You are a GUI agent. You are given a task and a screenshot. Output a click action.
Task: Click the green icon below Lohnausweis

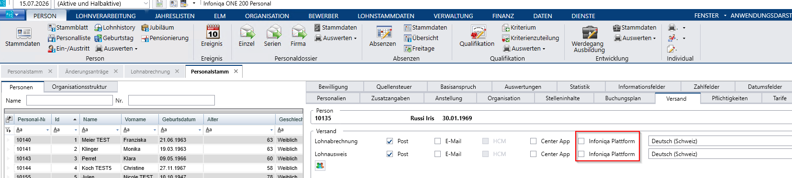click(x=320, y=166)
